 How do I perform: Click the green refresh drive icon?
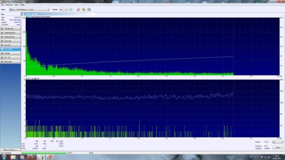click(71, 9)
